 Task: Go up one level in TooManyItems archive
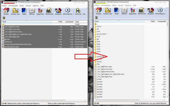(x=4, y=18)
